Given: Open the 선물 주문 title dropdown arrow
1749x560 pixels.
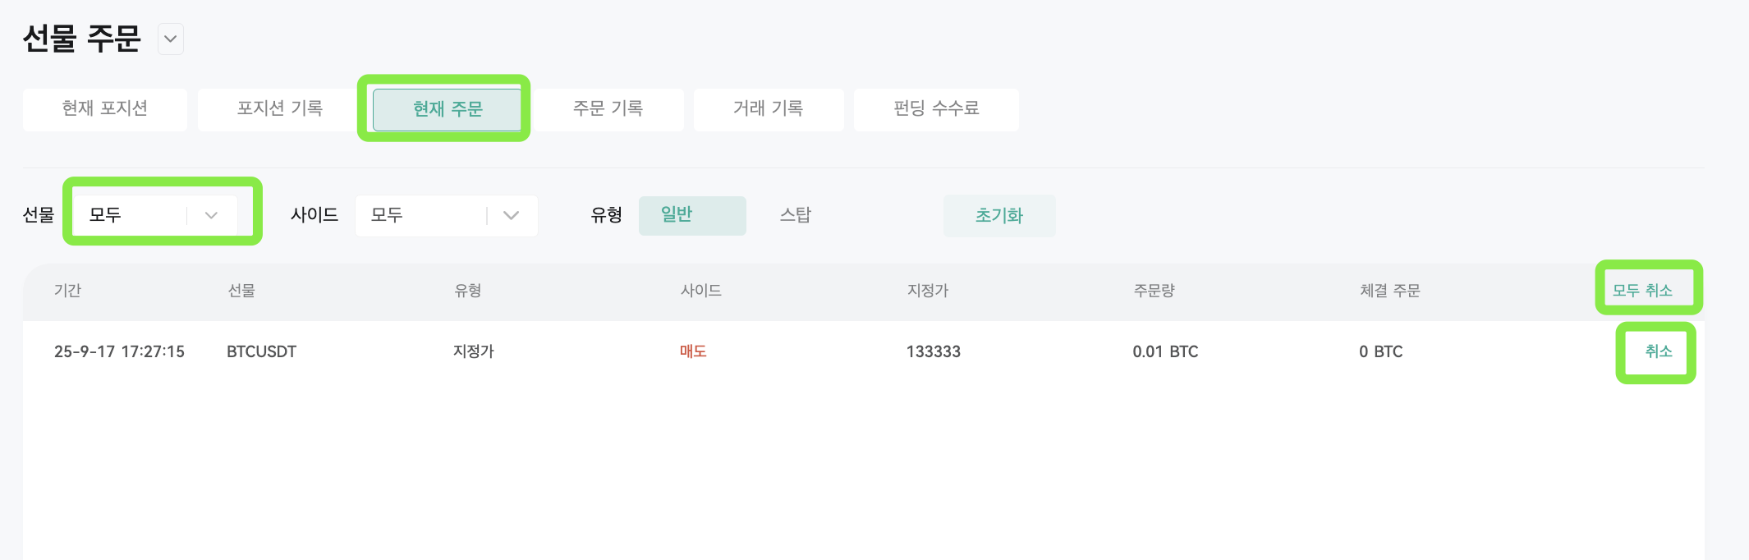Looking at the screenshot, I should pyautogui.click(x=170, y=39).
